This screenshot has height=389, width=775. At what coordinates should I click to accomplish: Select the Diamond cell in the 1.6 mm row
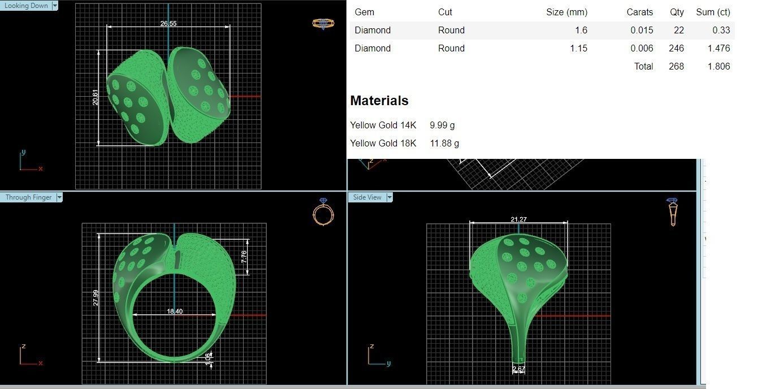tap(373, 30)
